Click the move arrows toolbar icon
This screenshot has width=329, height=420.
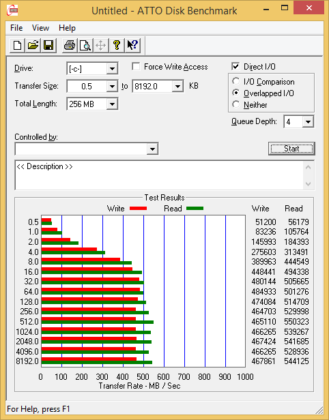pyautogui.click(x=101, y=45)
